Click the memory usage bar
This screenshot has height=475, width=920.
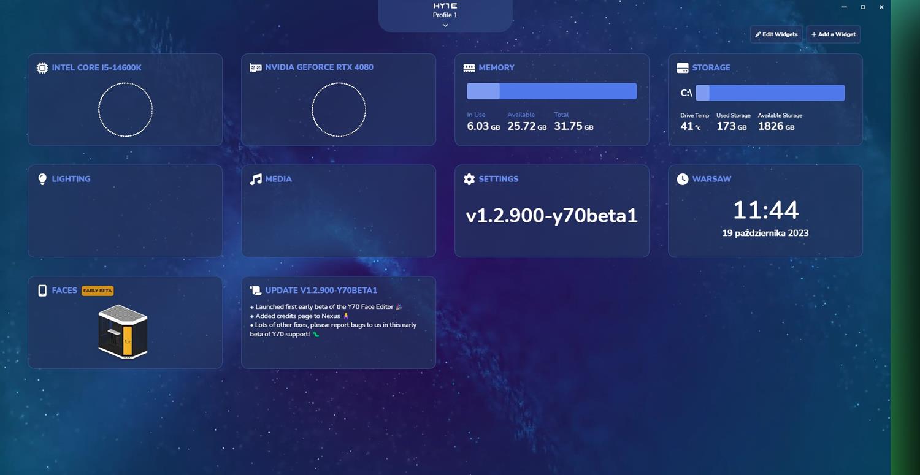pos(551,91)
